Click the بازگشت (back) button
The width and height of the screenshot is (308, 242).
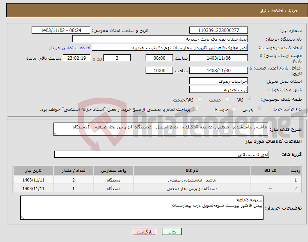(144, 231)
